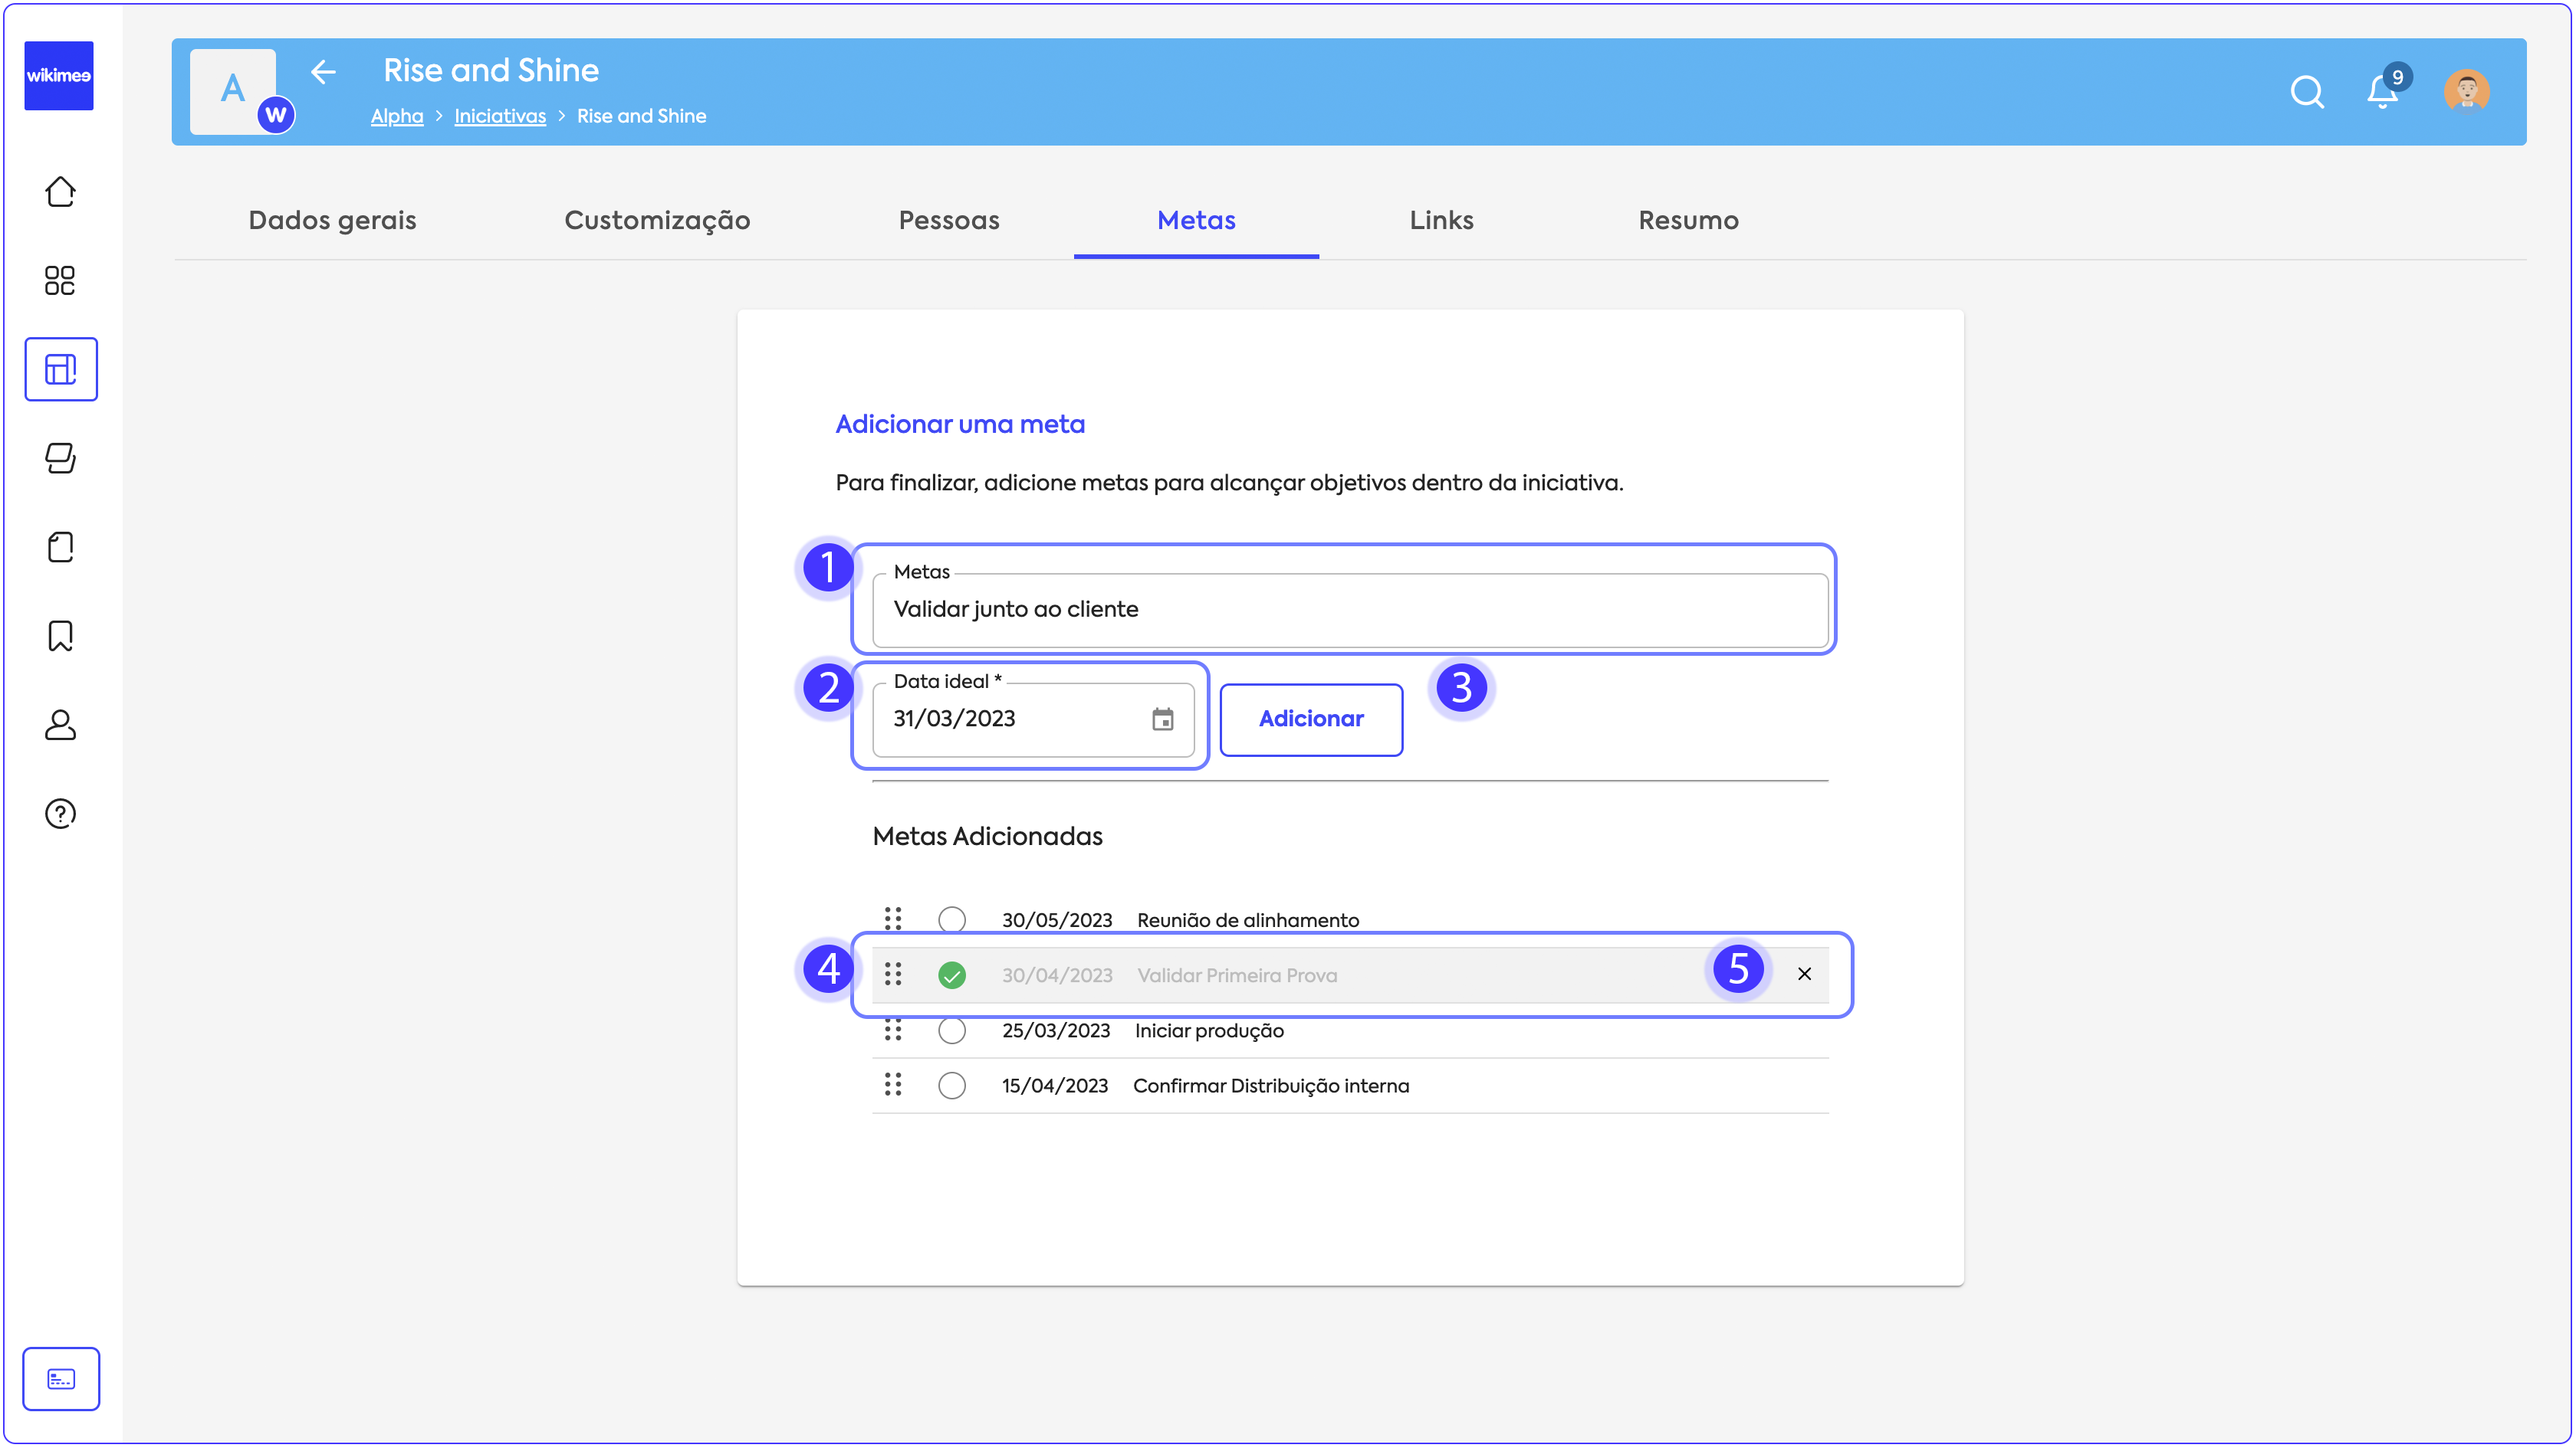This screenshot has height=1448, width=2576.
Task: Open the Iniciativas breadcrumb link
Action: click(499, 117)
